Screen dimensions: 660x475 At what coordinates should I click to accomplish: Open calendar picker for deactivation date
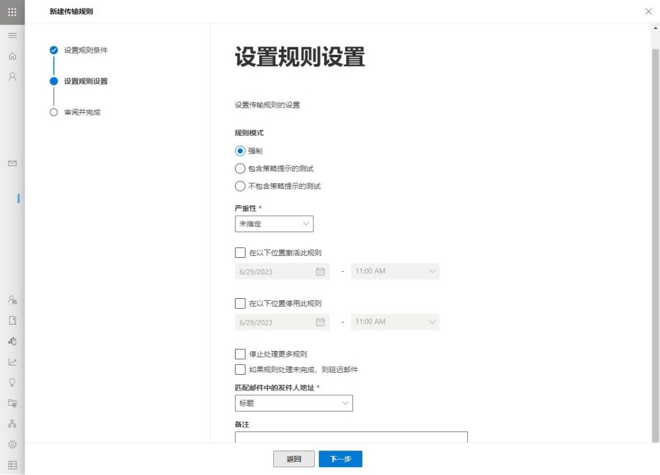tap(320, 323)
